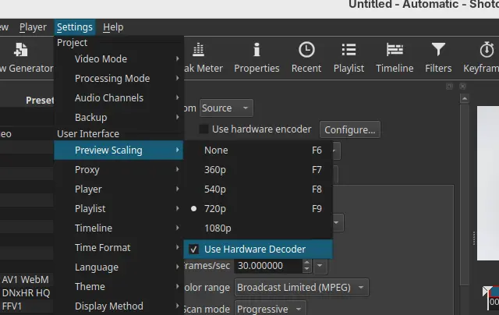
Task: Select the DNxHR HQ preset
Action: (26, 292)
